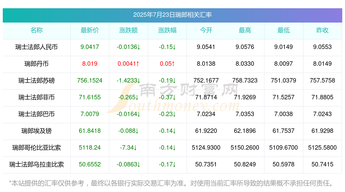Select the 涨跌额 column header
The image size is (345, 192).
129,30
